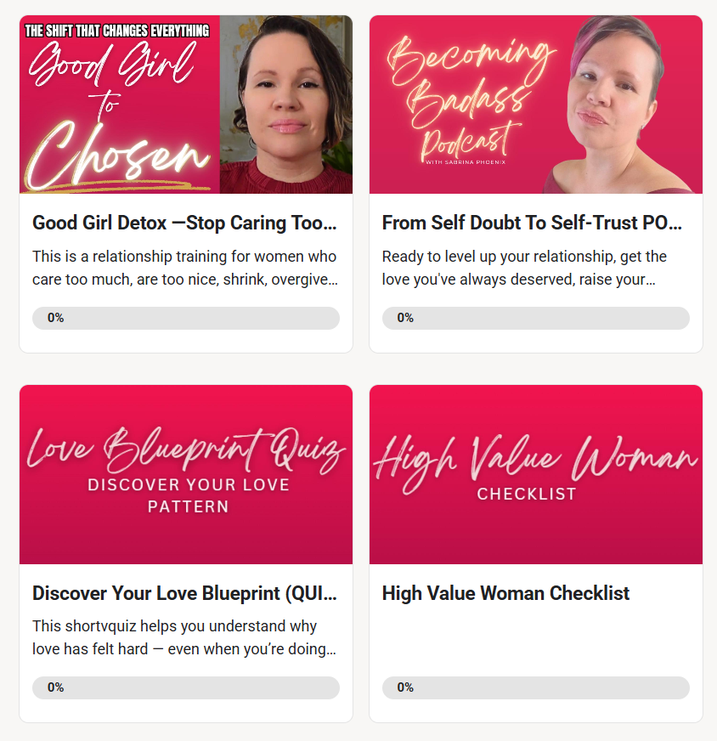The image size is (717, 741).
Task: Click description starting 'Ready to level up'
Action: (524, 268)
